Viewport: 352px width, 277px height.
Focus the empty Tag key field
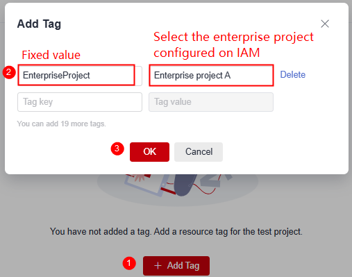[x=80, y=102]
